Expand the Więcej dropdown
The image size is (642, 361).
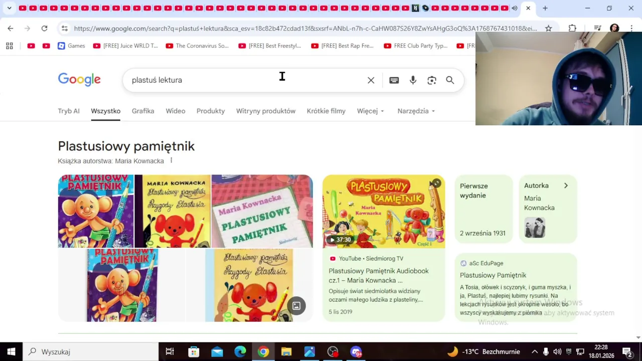(371, 111)
